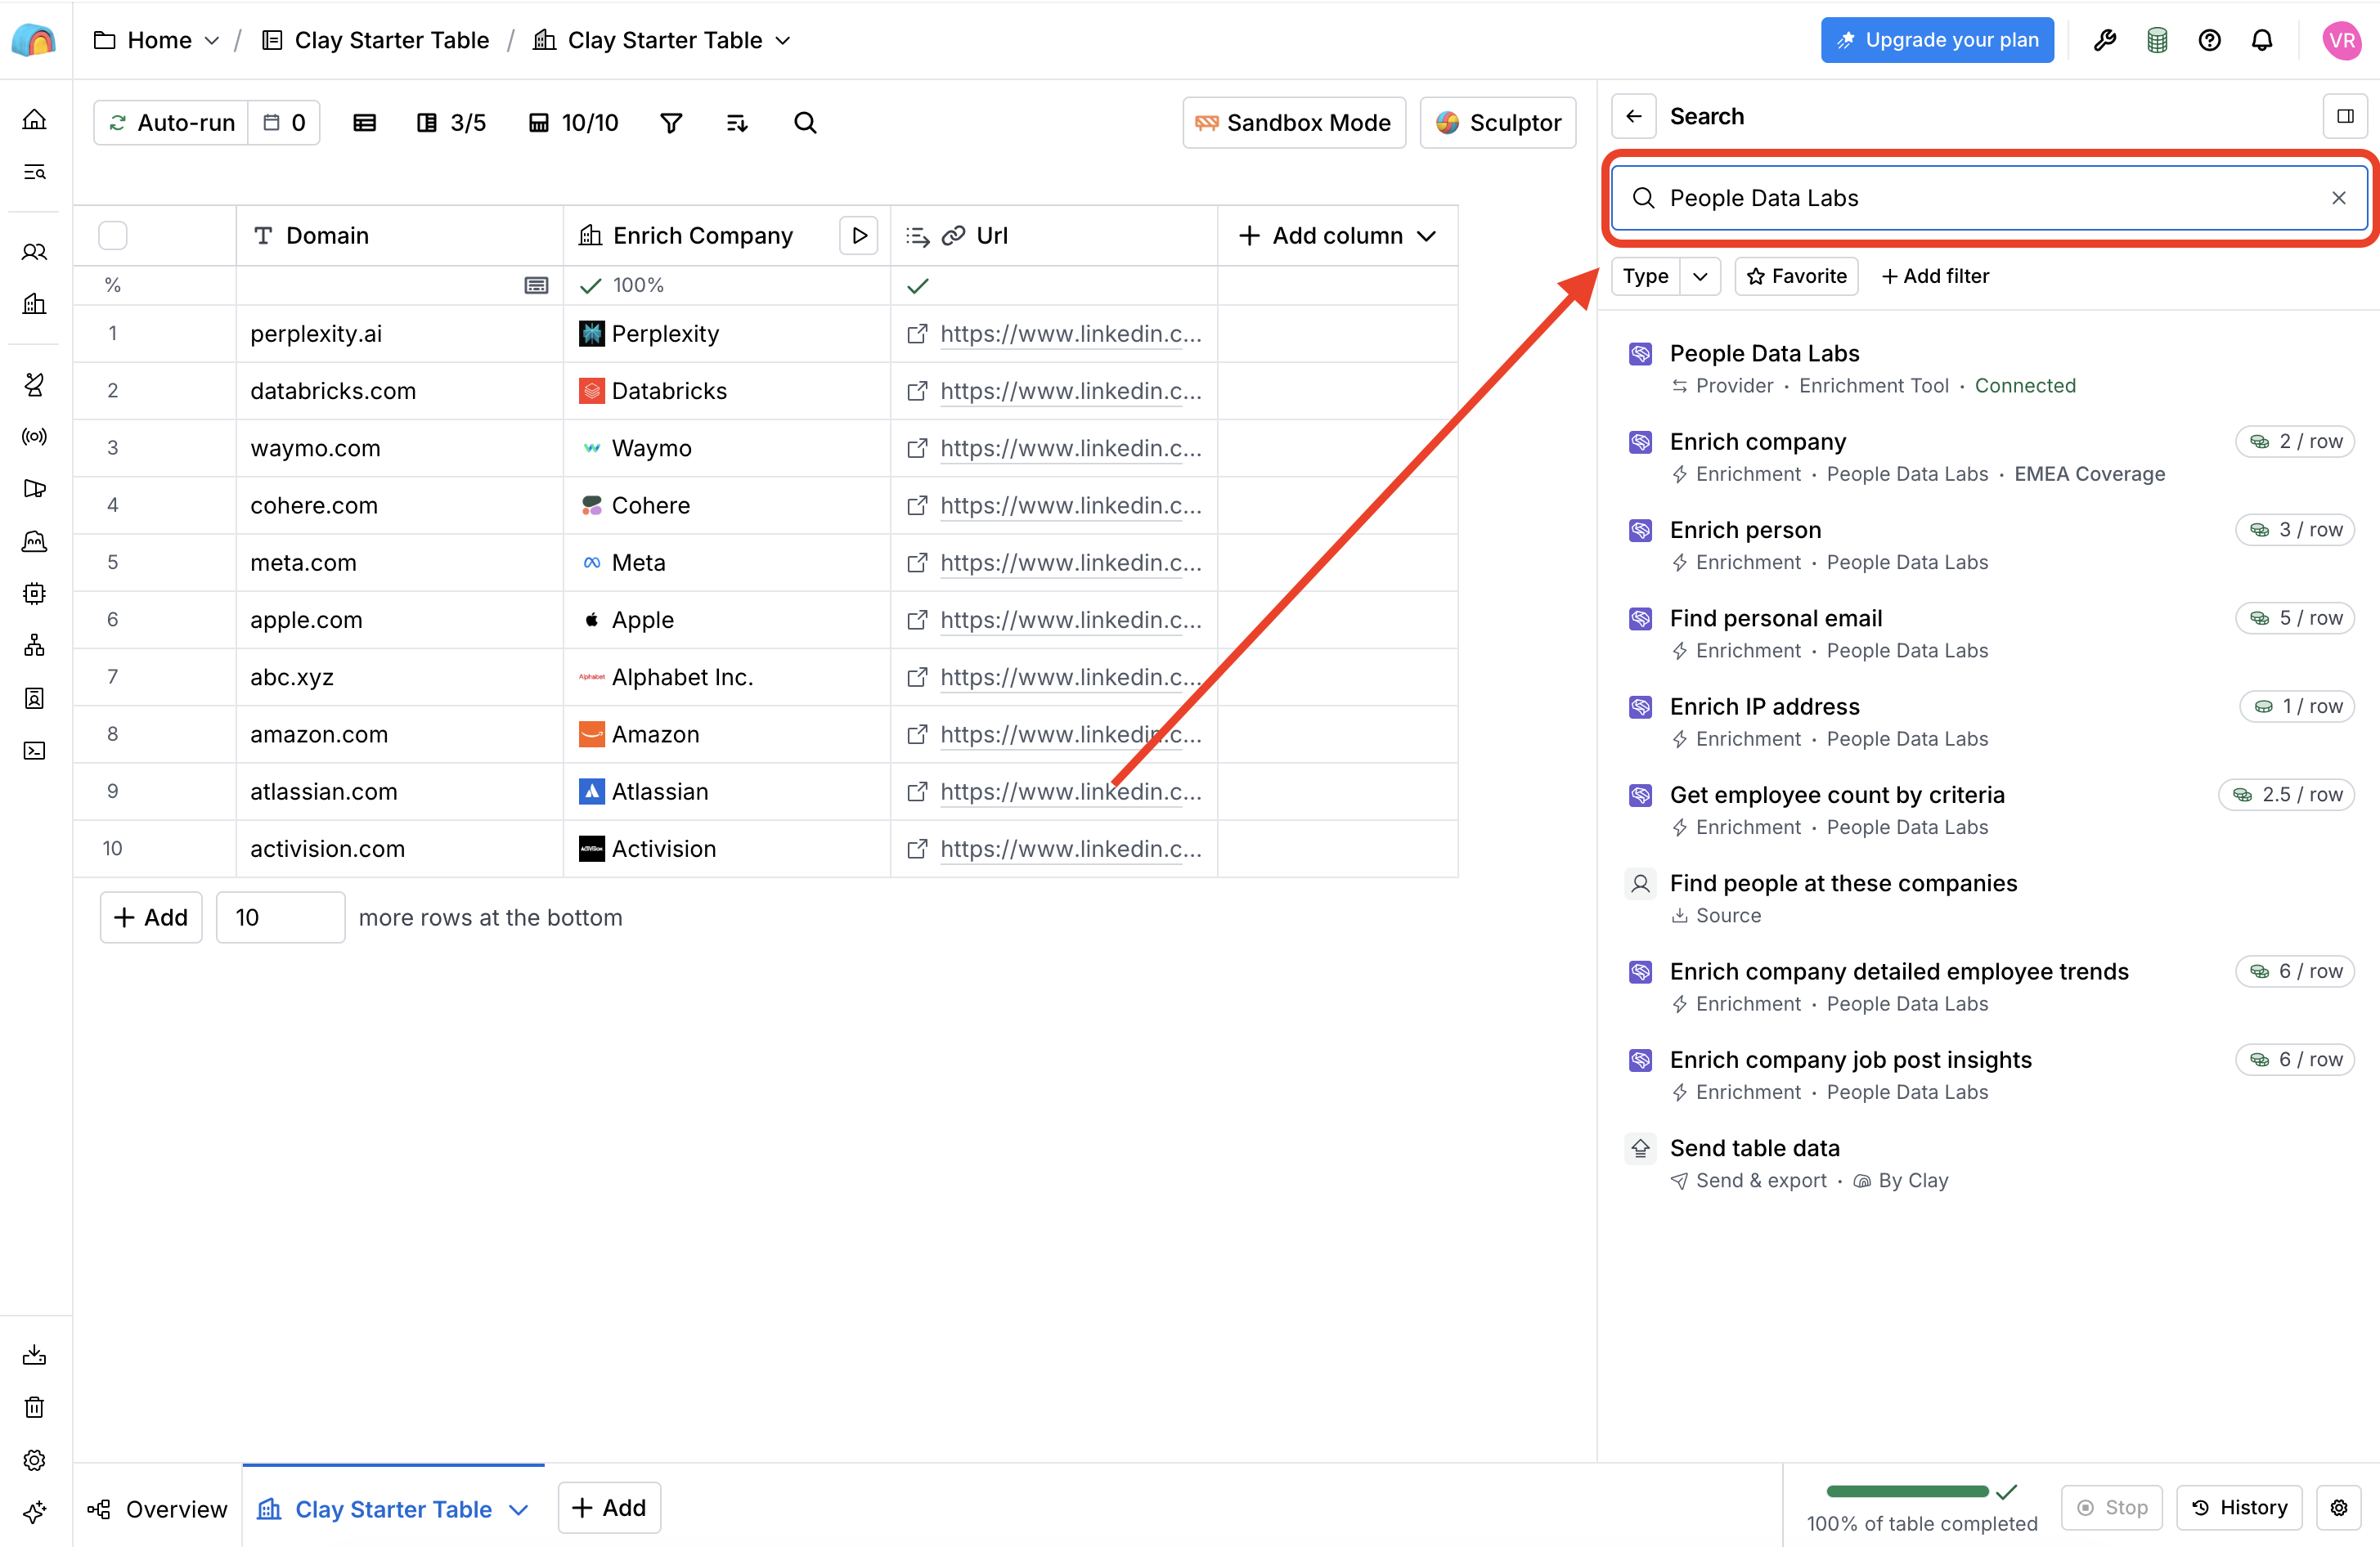
Task: Select the Enrich company enrichment
Action: [1988, 457]
